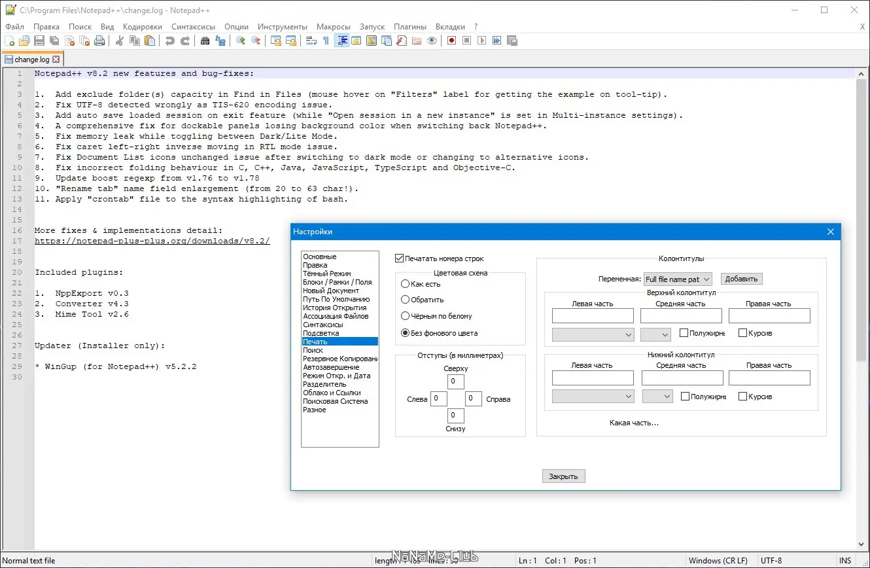Click the Print toolbar icon

99,41
